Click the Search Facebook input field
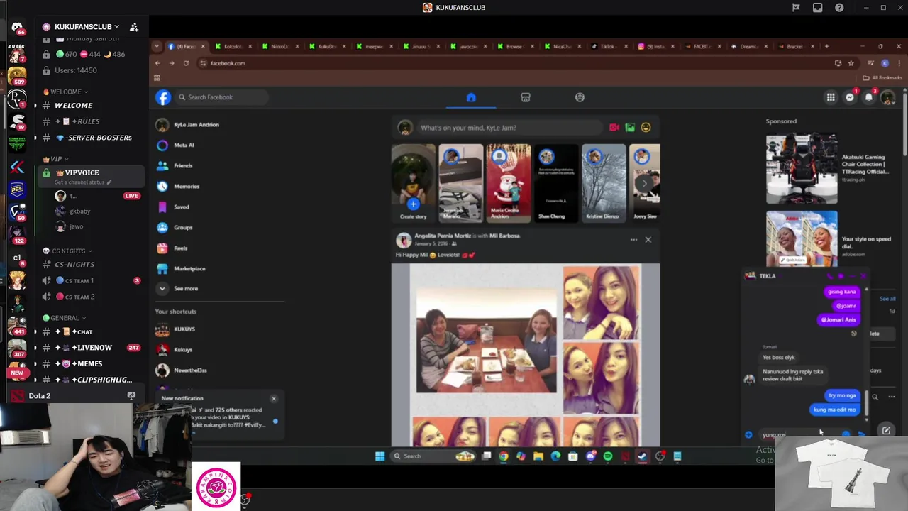The height and width of the screenshot is (511, 908). click(x=222, y=97)
